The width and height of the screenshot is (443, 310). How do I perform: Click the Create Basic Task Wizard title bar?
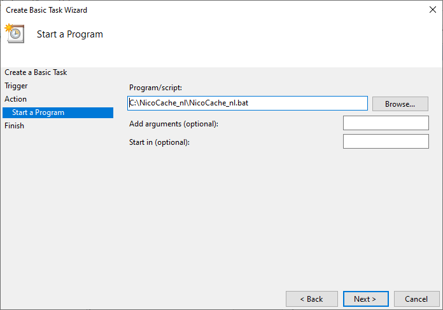click(x=212, y=10)
